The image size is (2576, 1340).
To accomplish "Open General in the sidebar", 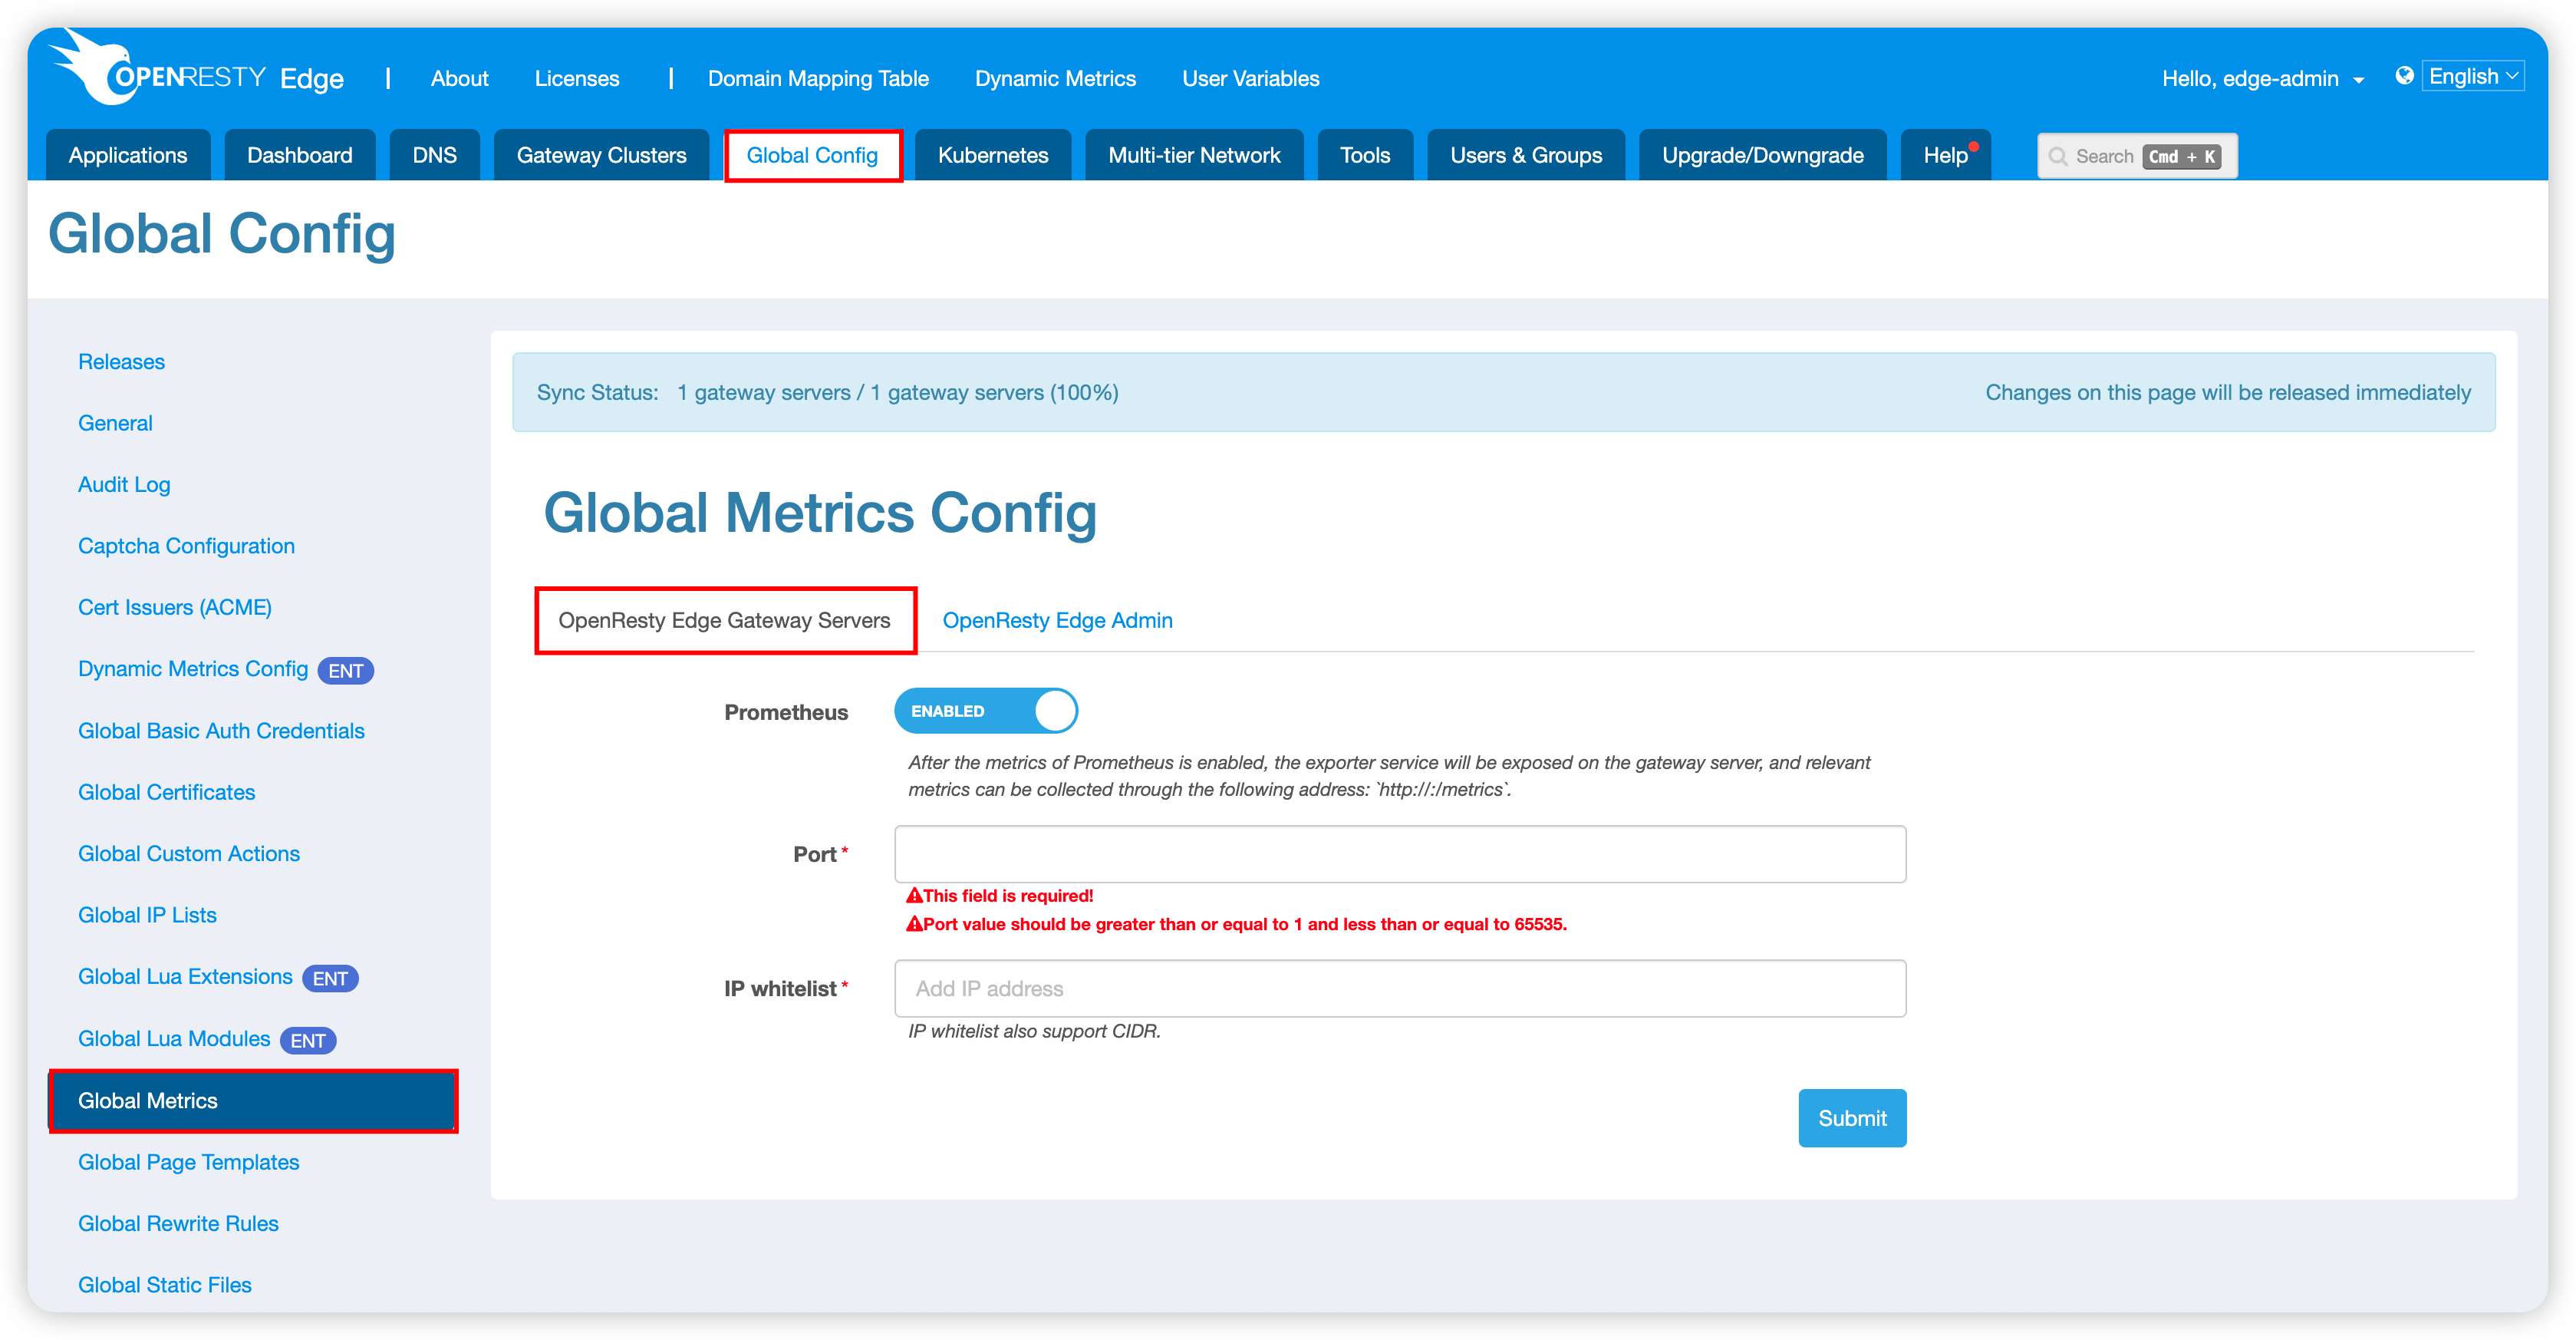I will click(x=115, y=422).
